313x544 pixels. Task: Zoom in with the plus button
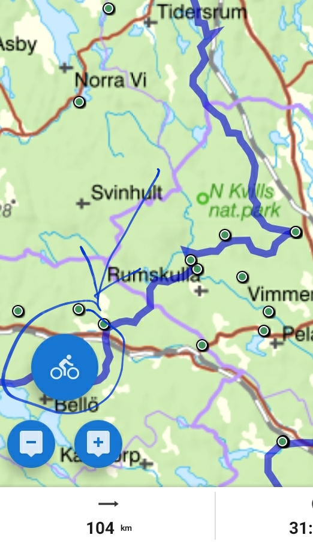point(98,444)
